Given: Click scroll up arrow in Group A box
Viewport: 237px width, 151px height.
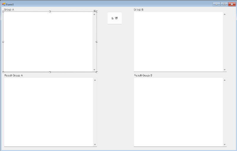Looking at the screenshot, I should [x=94, y=14].
